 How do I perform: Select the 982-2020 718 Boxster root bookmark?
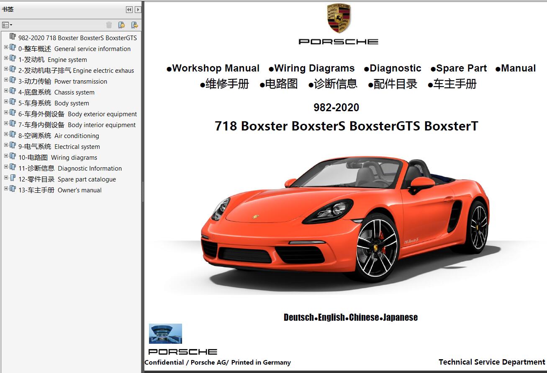pos(77,38)
